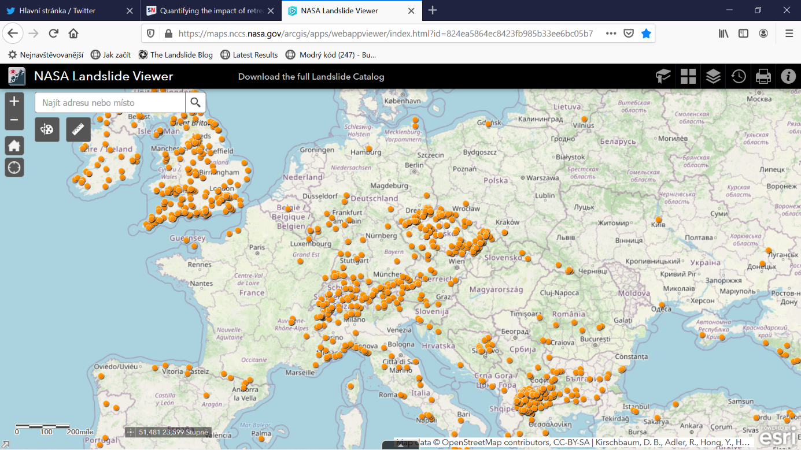This screenshot has height=450, width=801.
Task: Zoom in on the landslide map
Action: [x=14, y=102]
